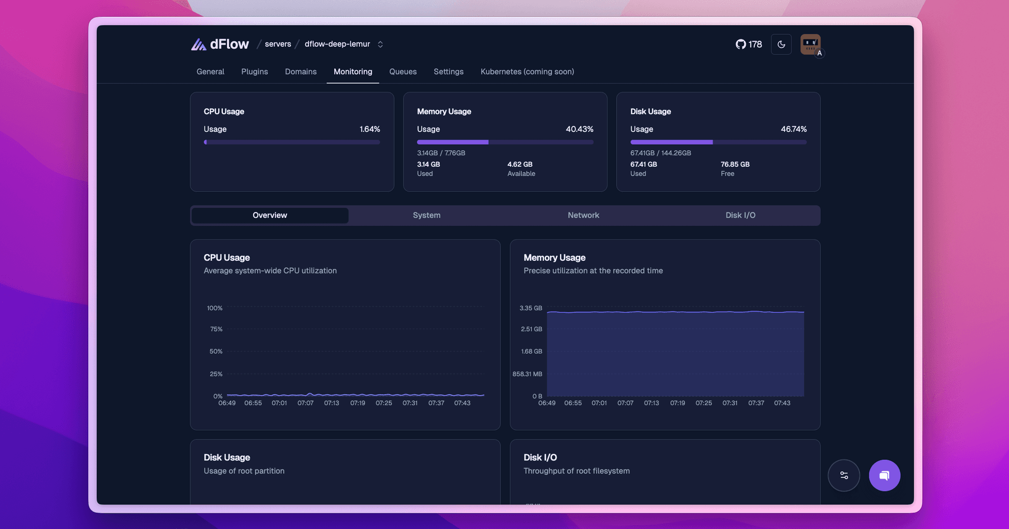Viewport: 1009px width, 529px height.
Task: Open the user avatar menu
Action: click(x=810, y=45)
